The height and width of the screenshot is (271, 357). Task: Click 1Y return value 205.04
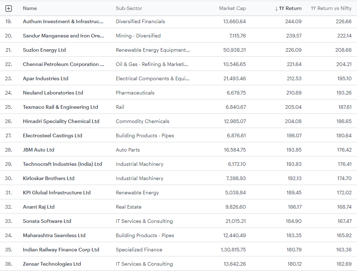coord(293,107)
